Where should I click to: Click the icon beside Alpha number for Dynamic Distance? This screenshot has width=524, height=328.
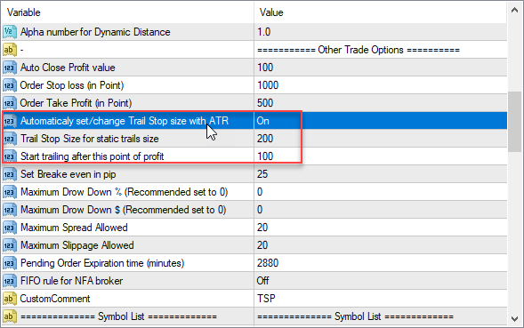(10, 32)
